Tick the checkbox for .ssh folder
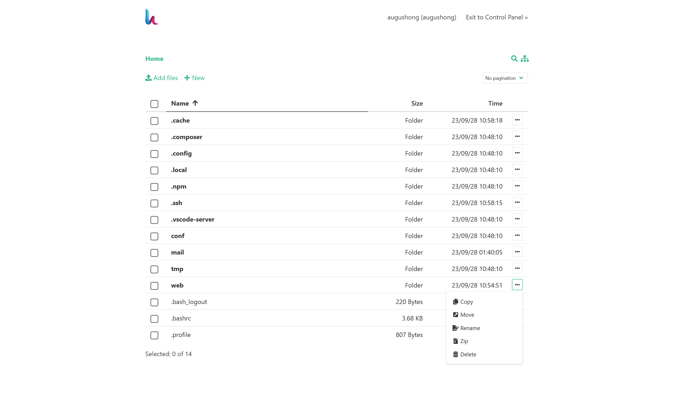 (x=154, y=203)
